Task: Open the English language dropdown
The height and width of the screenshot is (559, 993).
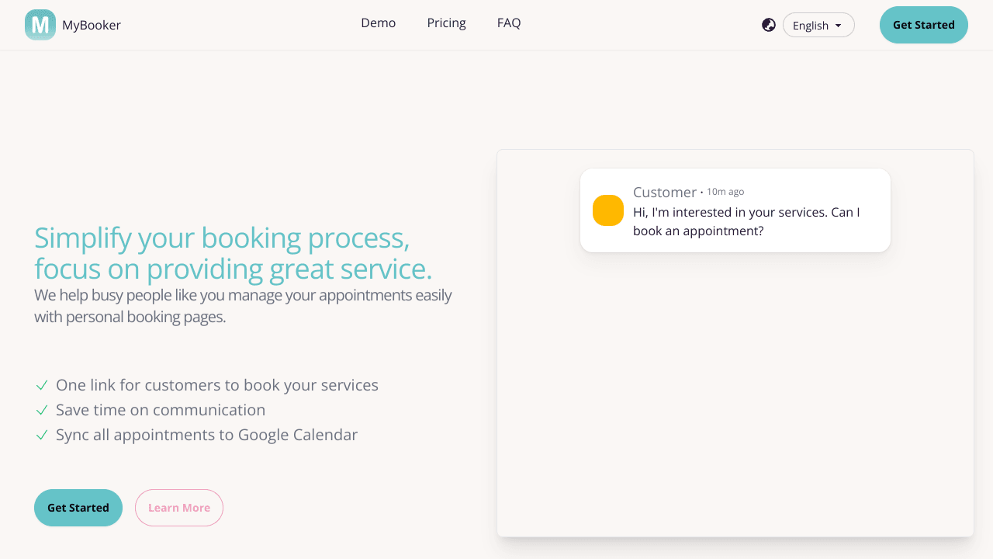Action: (x=818, y=25)
